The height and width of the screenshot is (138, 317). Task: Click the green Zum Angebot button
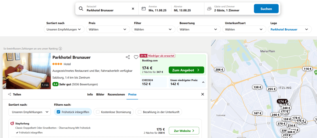tap(186, 70)
